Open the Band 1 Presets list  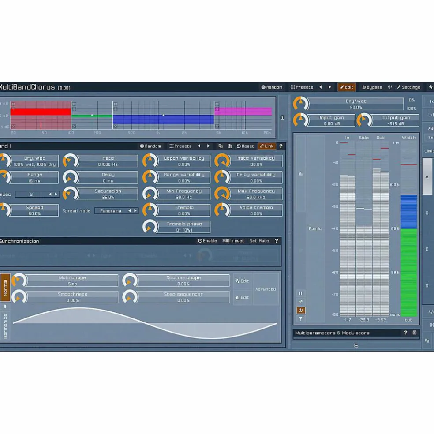pyautogui.click(x=180, y=146)
